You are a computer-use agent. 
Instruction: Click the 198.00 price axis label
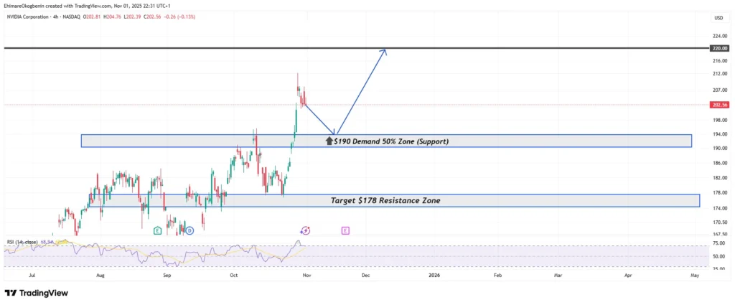[719, 120]
